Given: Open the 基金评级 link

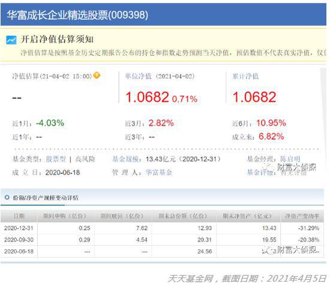Looking at the screenshot, I should pos(260,173).
